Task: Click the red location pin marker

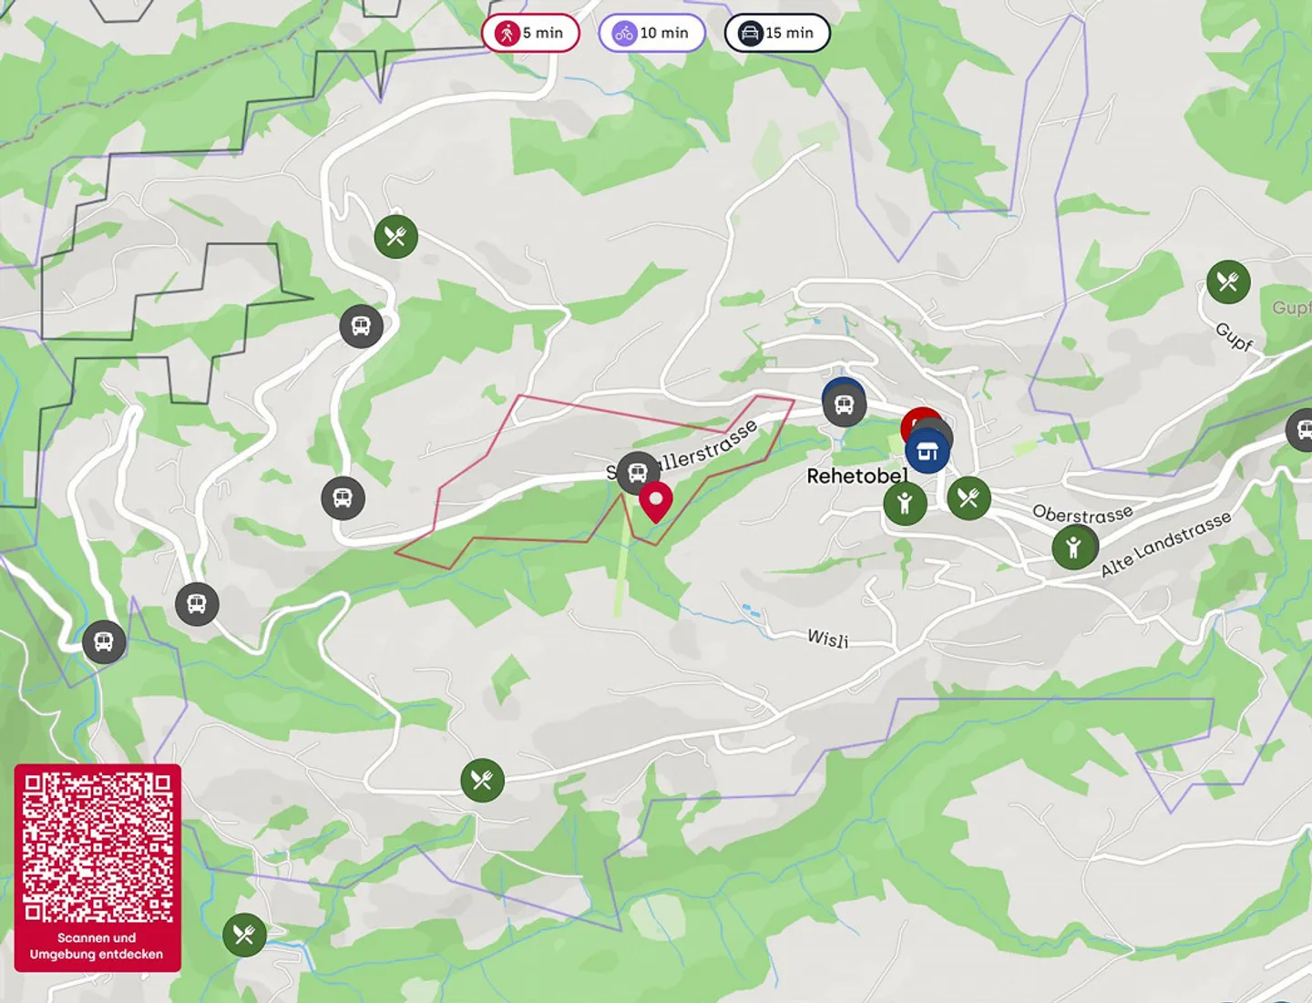Action: click(655, 503)
